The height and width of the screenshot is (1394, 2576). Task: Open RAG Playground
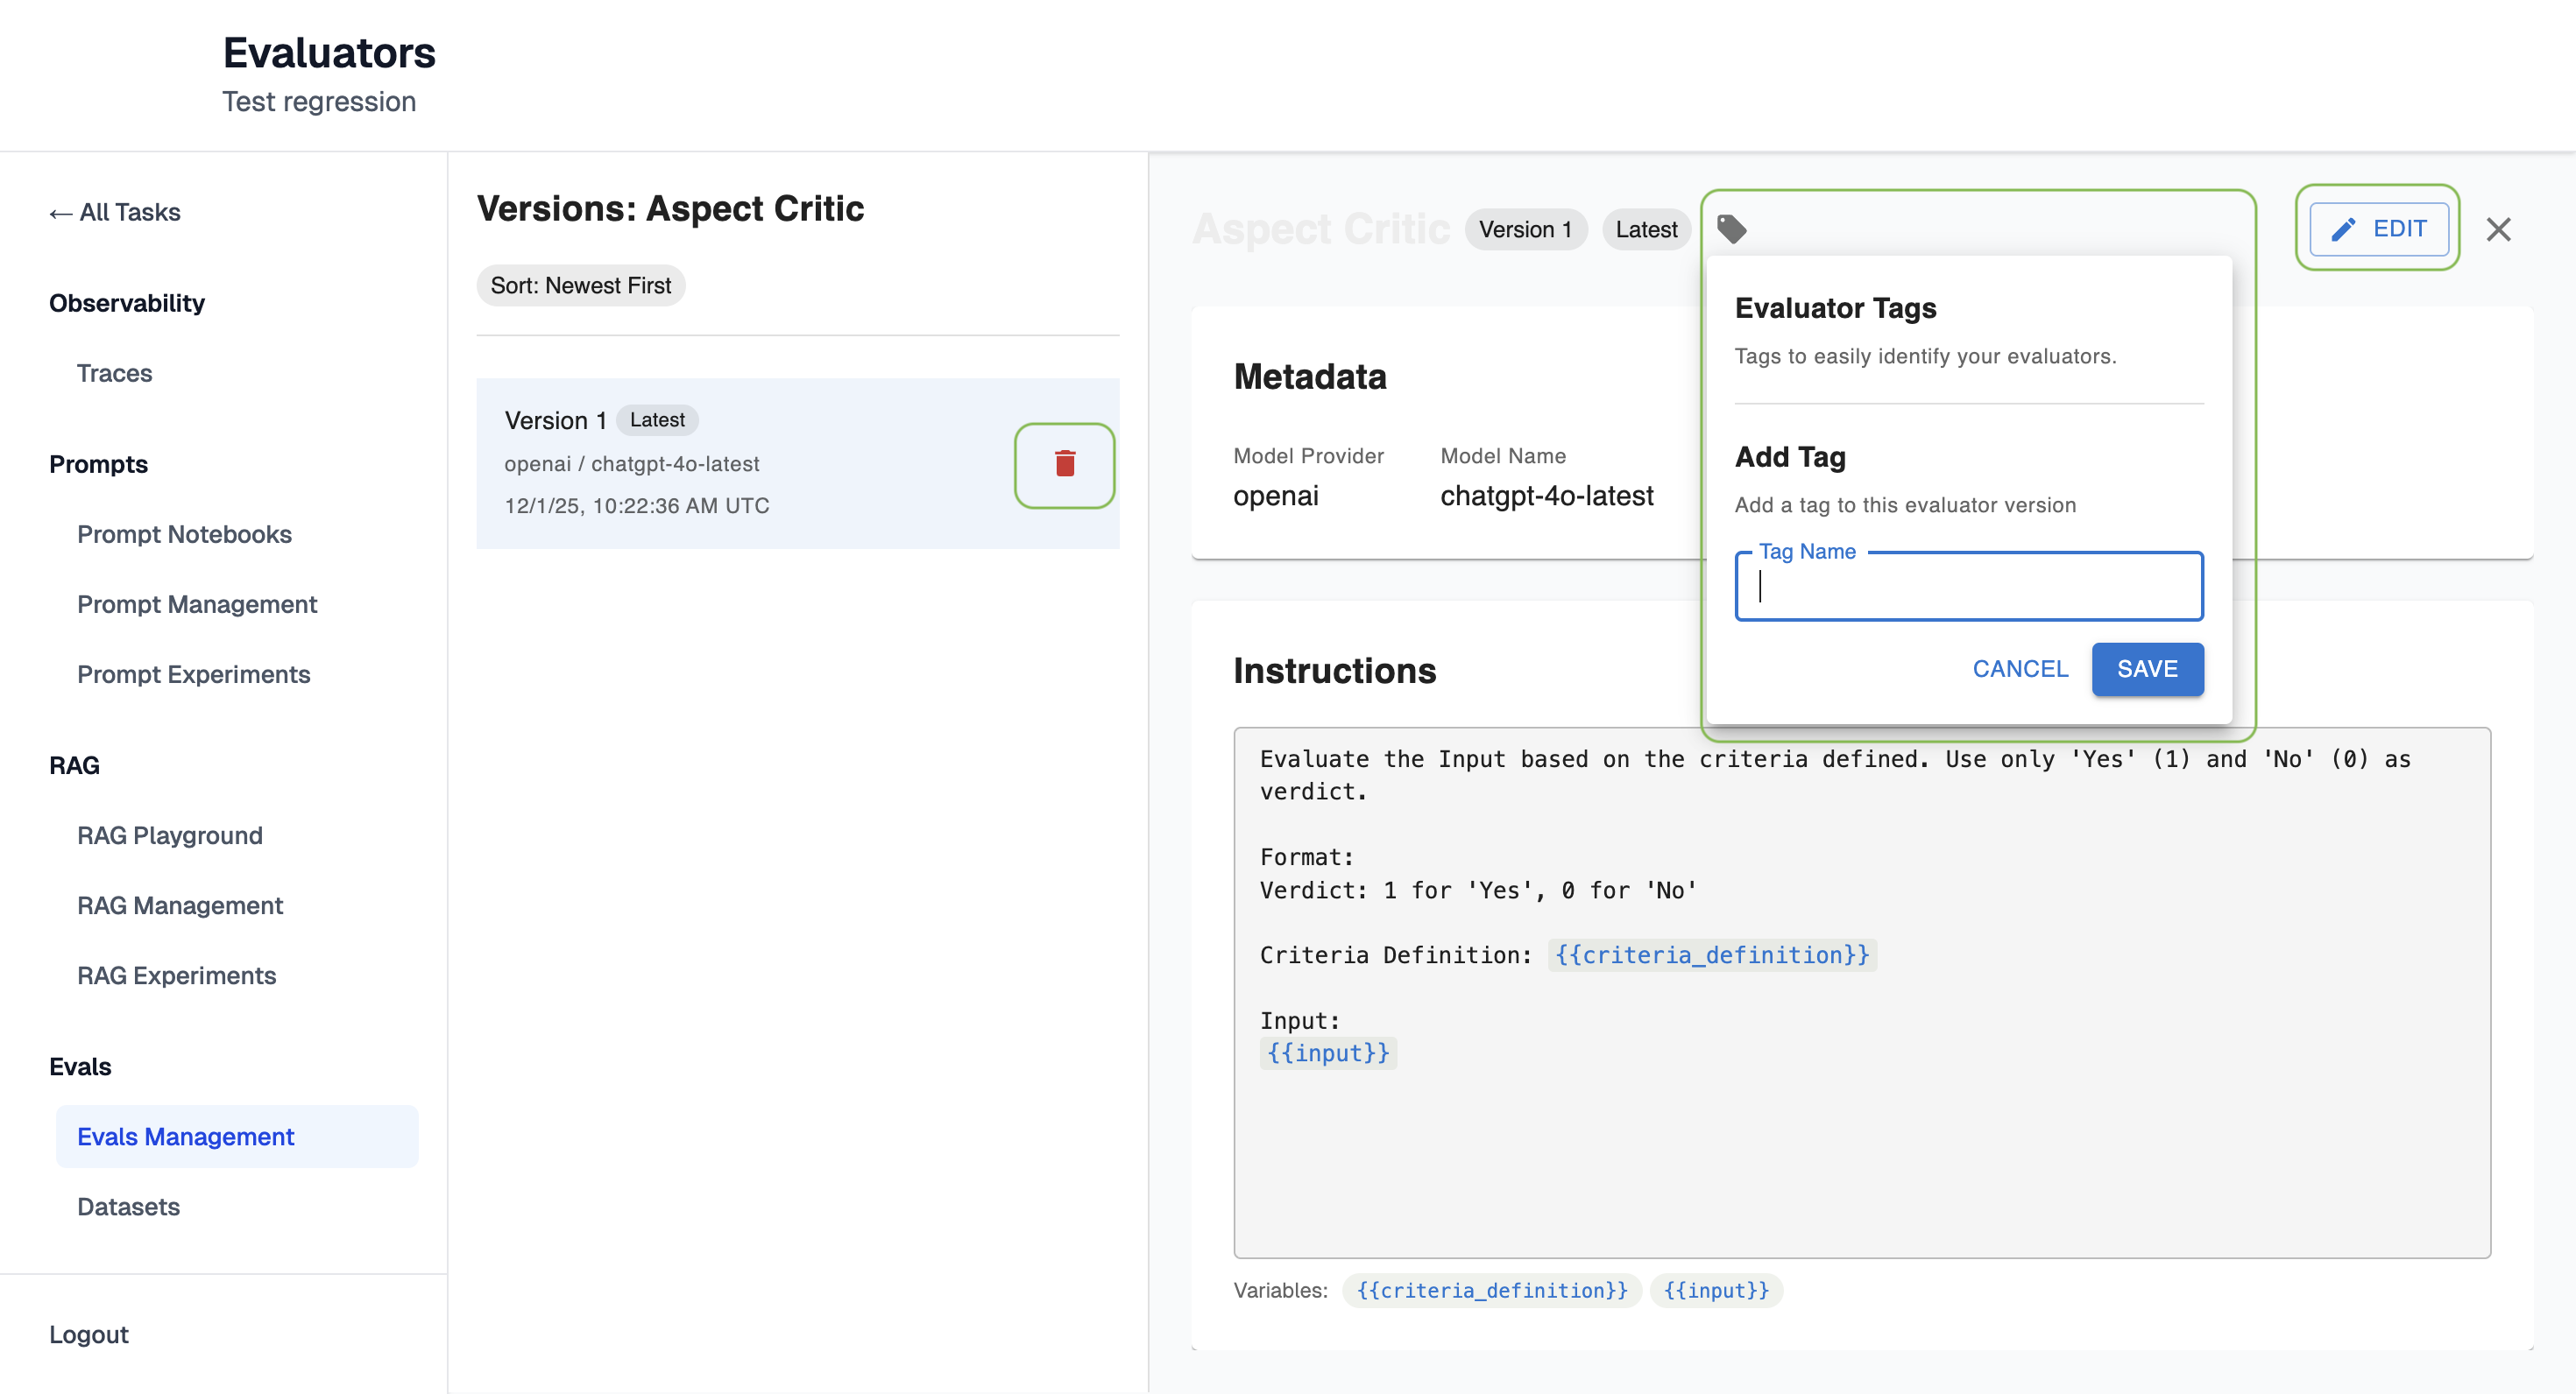coord(169,834)
